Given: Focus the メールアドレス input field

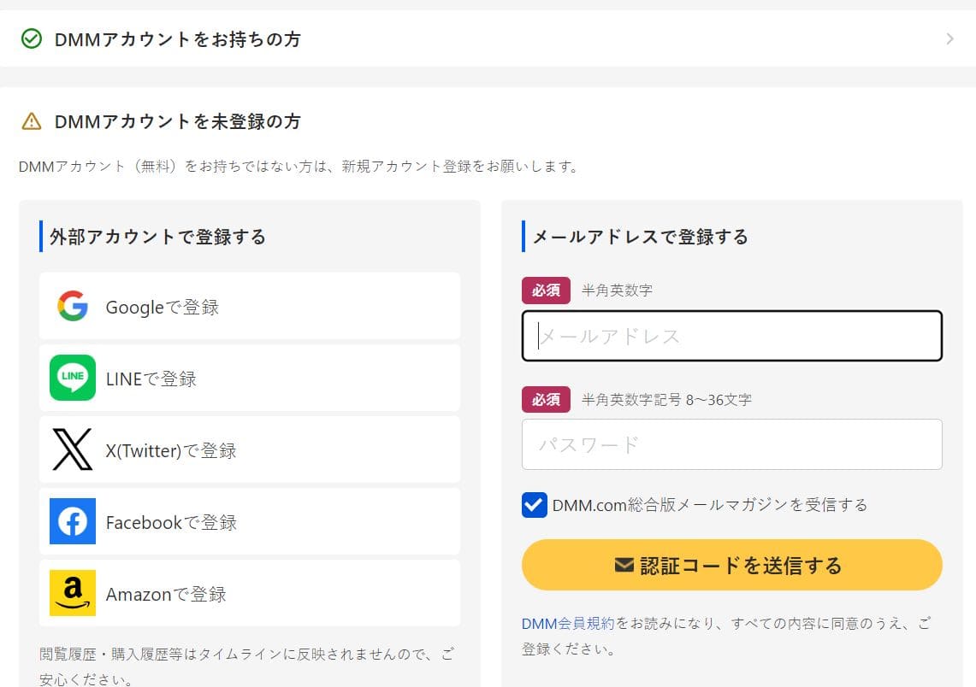Looking at the screenshot, I should point(732,336).
